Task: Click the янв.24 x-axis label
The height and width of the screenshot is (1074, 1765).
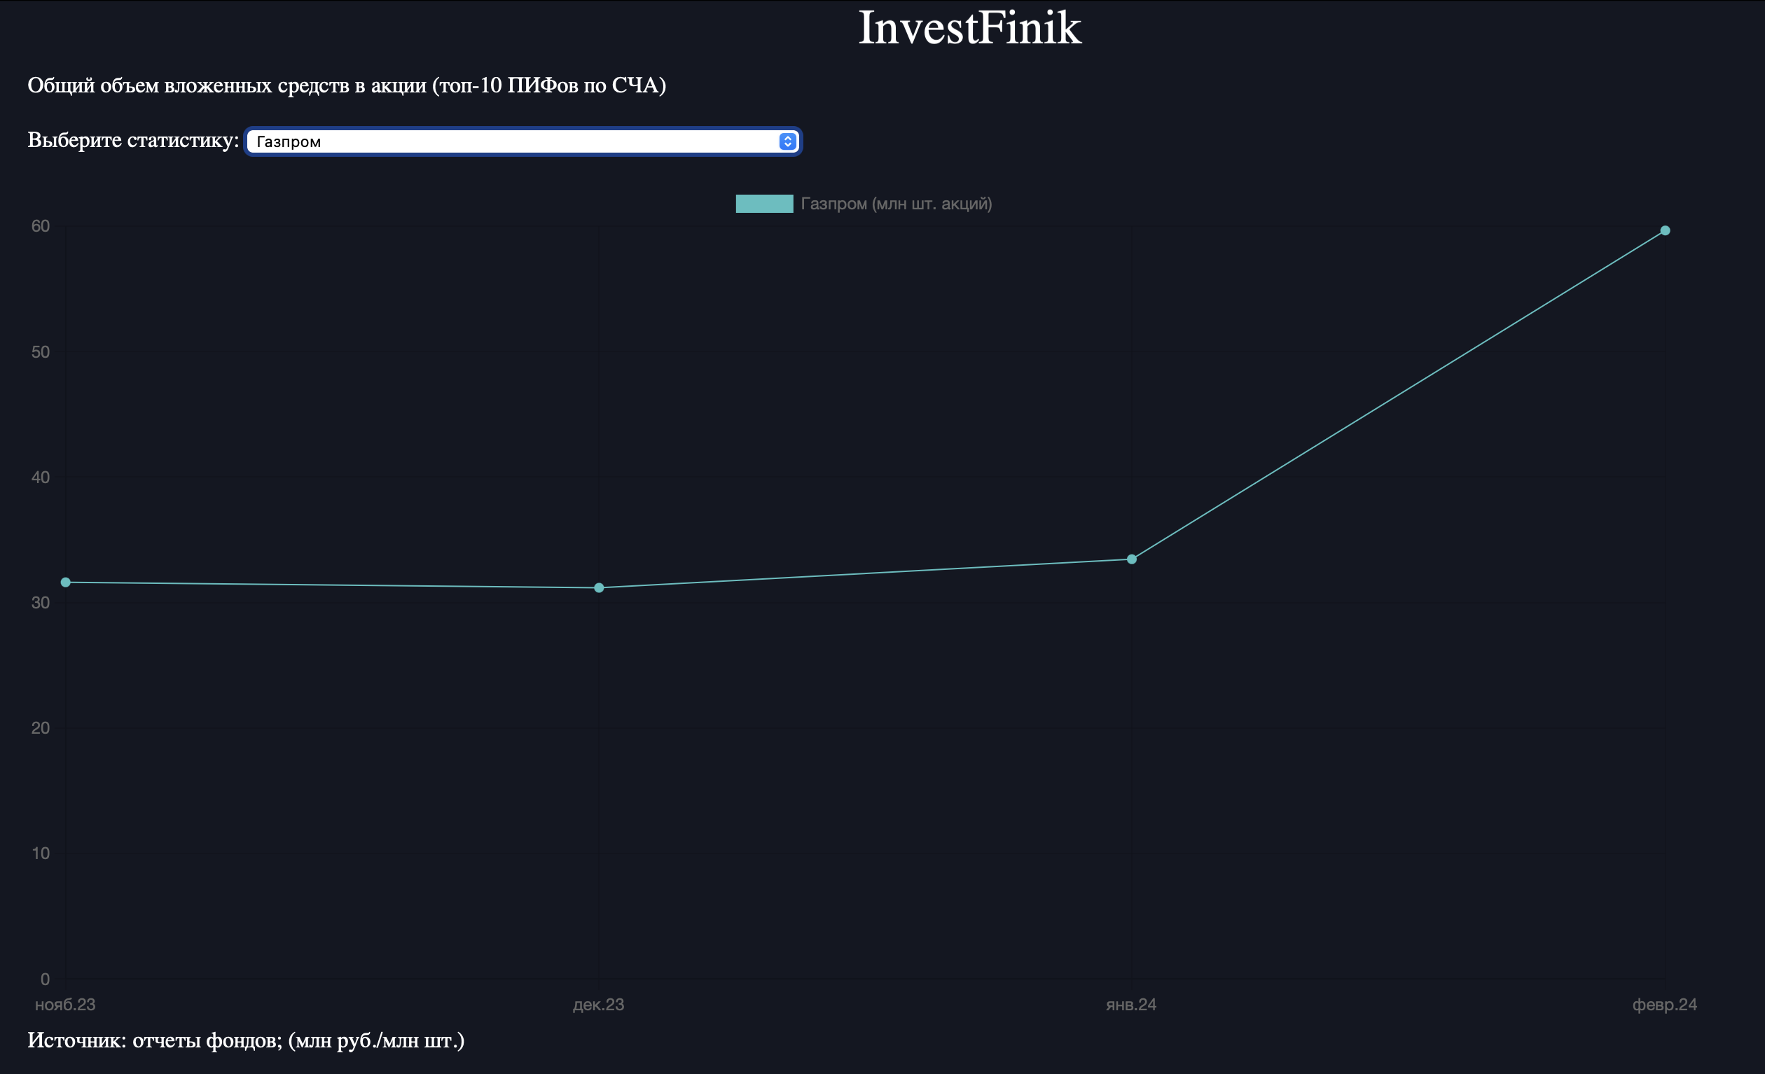Action: (x=1131, y=1005)
